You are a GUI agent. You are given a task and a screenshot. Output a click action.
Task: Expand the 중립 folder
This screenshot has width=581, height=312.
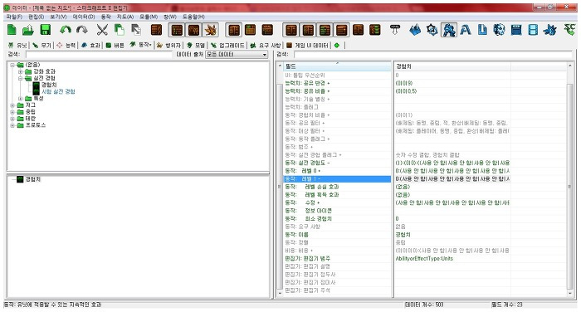pos(12,112)
